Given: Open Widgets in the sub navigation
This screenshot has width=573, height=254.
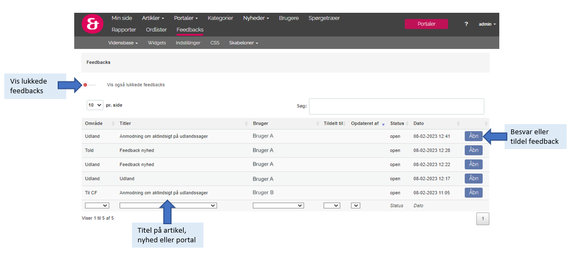Looking at the screenshot, I should (x=157, y=43).
